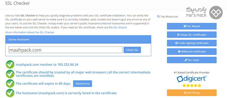This screenshot has width=227, height=98.
Task: Click the wrench icon on SSL Tools
Action: point(186,60)
